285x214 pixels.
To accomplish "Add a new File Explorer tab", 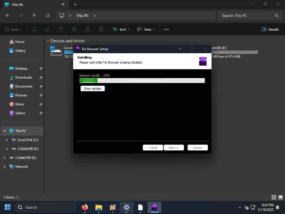I will coord(75,4).
